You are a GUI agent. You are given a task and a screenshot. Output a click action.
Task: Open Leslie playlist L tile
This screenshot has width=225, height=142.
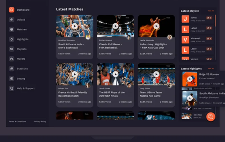tap(185, 50)
